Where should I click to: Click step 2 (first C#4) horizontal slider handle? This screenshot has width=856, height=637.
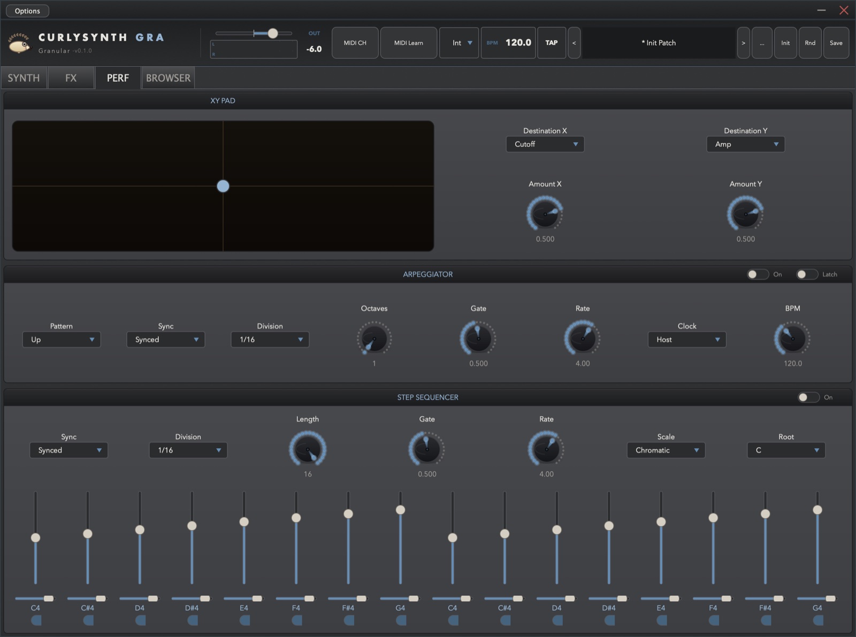[x=101, y=598]
